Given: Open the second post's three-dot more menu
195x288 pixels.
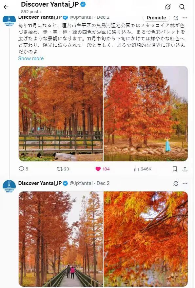Looking at the screenshot, I should (x=185, y=183).
